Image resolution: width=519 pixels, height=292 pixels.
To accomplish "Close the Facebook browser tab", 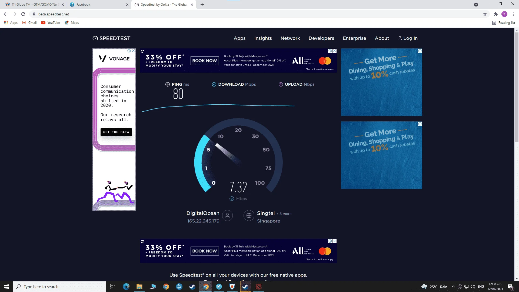I will pos(127,5).
